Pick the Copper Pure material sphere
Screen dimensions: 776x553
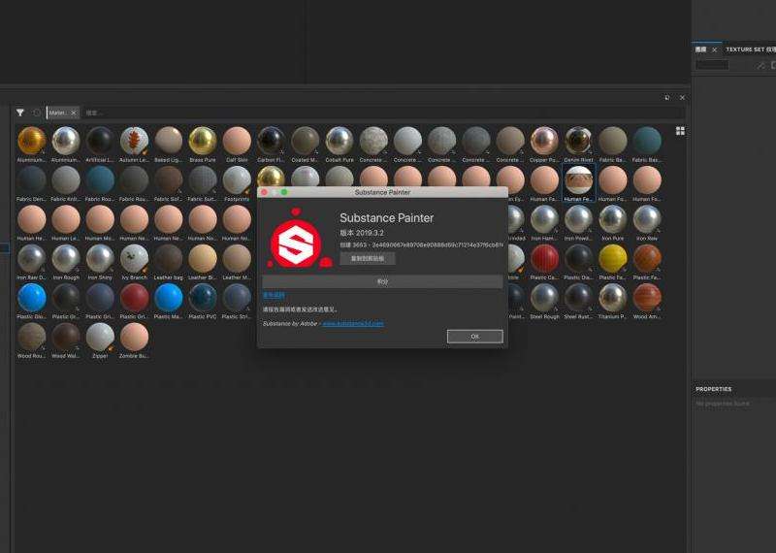point(544,141)
